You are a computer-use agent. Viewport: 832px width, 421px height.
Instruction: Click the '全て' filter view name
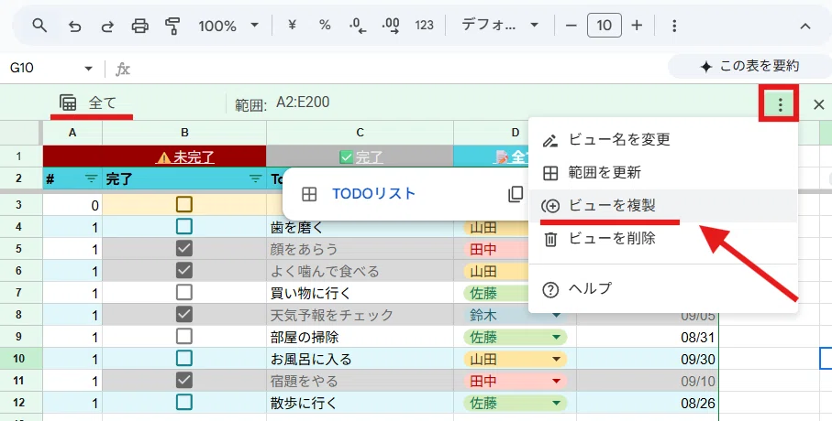pyautogui.click(x=102, y=103)
